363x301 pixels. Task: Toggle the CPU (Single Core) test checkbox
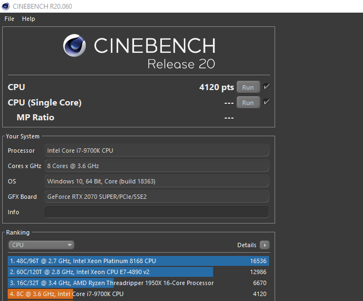[266, 102]
